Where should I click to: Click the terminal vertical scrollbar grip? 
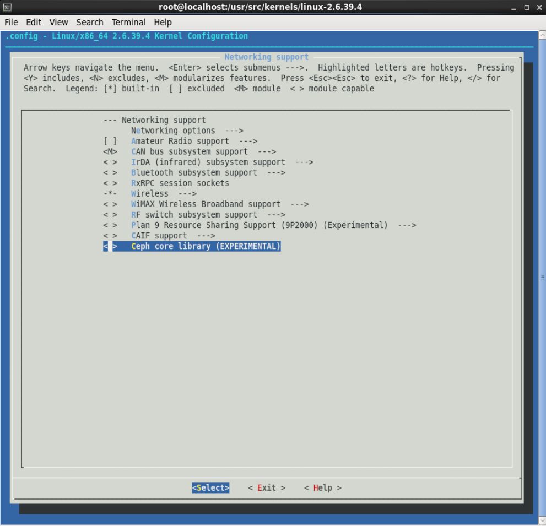pos(542,278)
